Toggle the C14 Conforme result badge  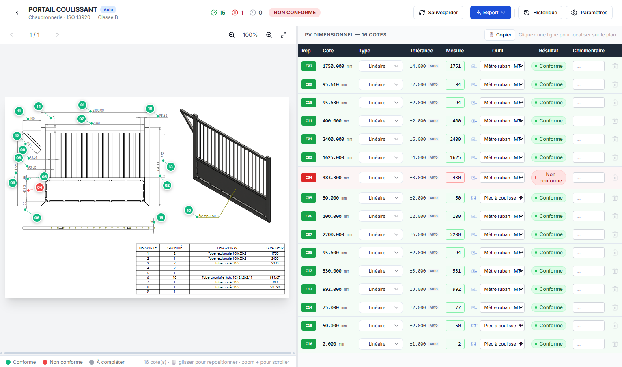tap(549, 307)
